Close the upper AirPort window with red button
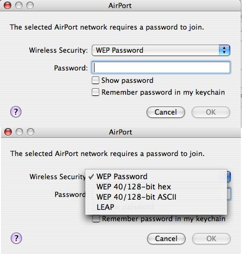 tap(8, 5)
